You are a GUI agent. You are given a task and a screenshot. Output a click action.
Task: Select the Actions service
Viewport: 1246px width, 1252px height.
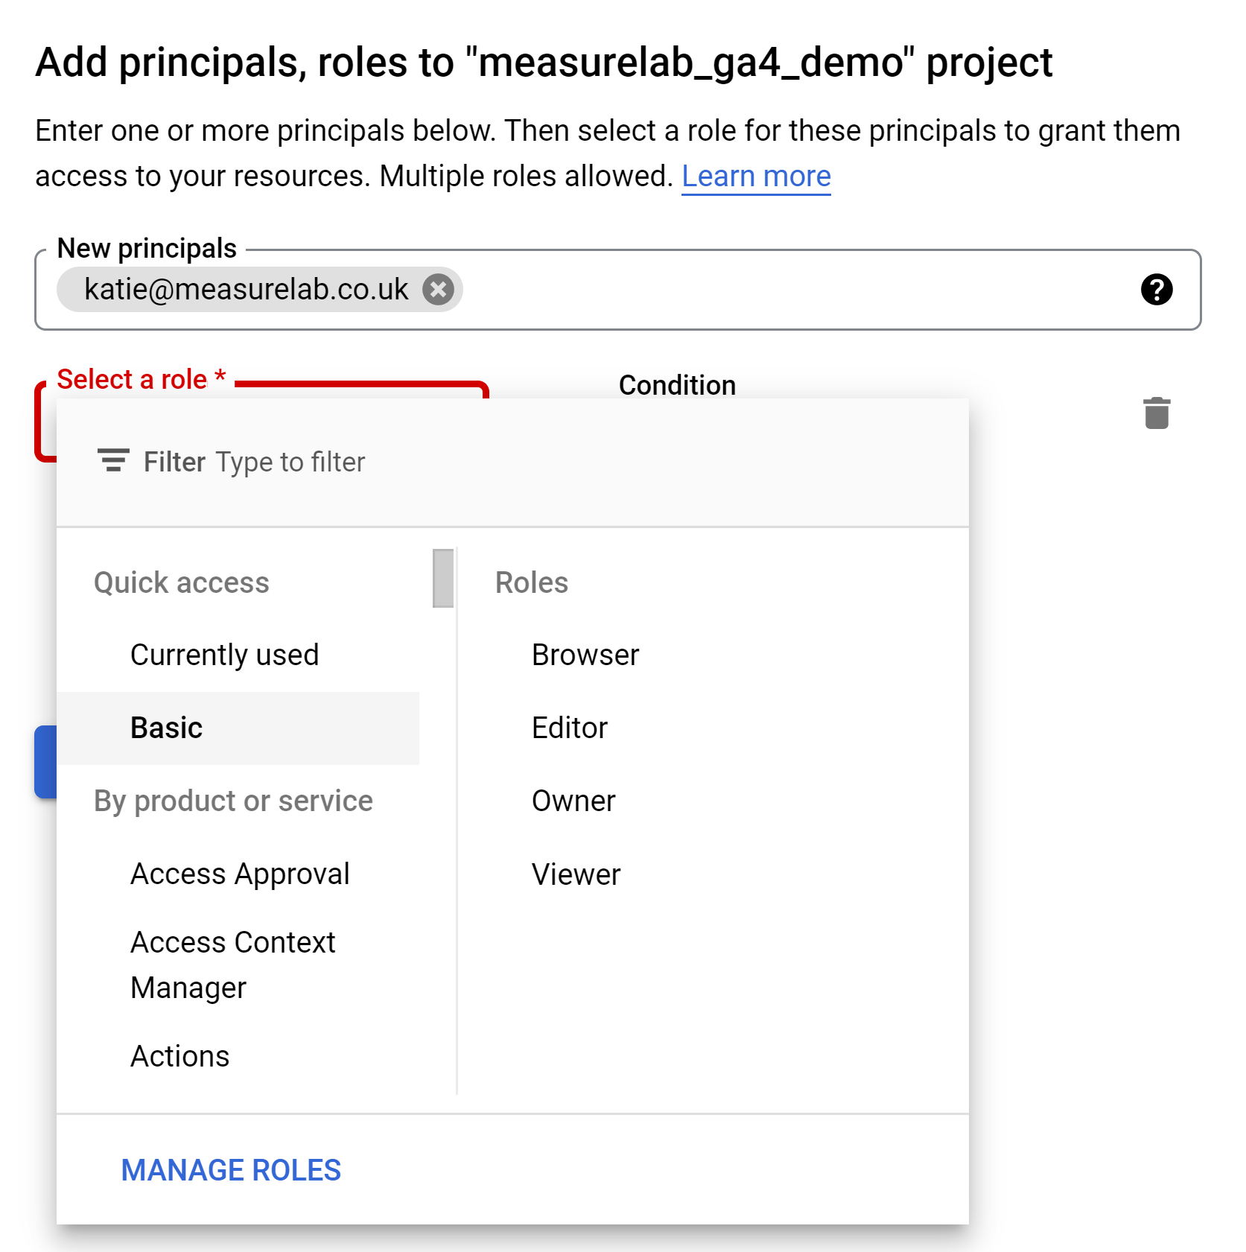tap(179, 1055)
